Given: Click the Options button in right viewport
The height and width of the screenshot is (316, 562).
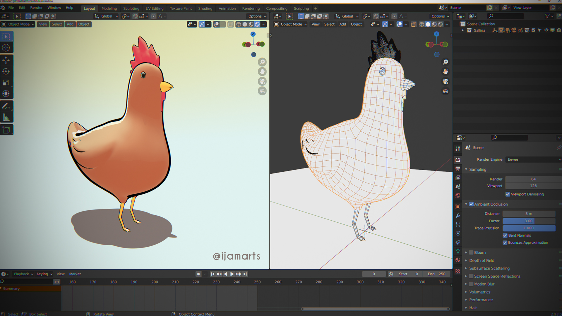Looking at the screenshot, I should 440,16.
